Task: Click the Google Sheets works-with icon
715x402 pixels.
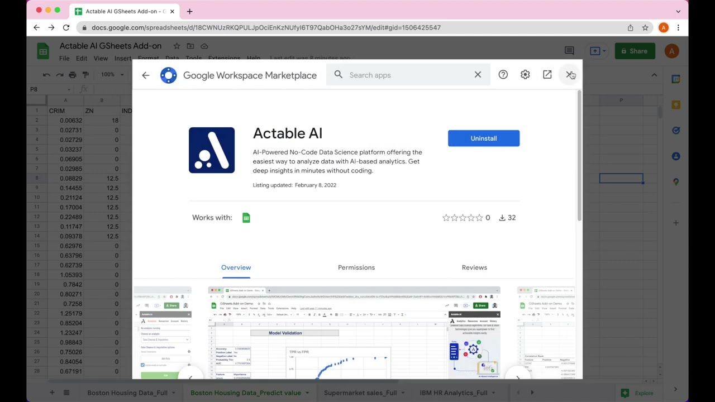Action: coord(246,218)
